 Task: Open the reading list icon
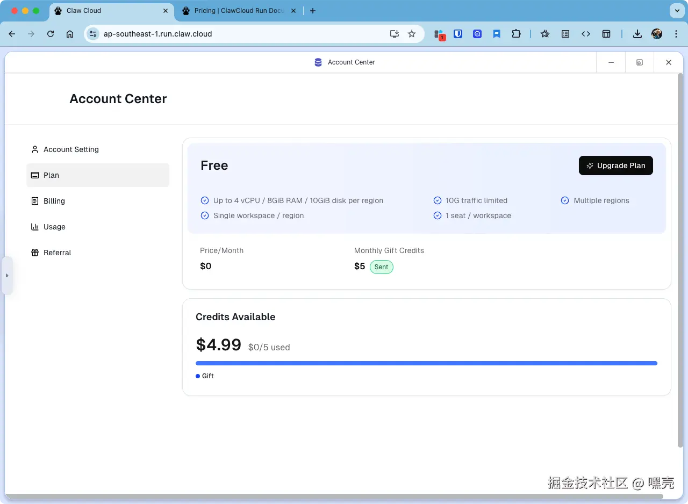click(565, 34)
